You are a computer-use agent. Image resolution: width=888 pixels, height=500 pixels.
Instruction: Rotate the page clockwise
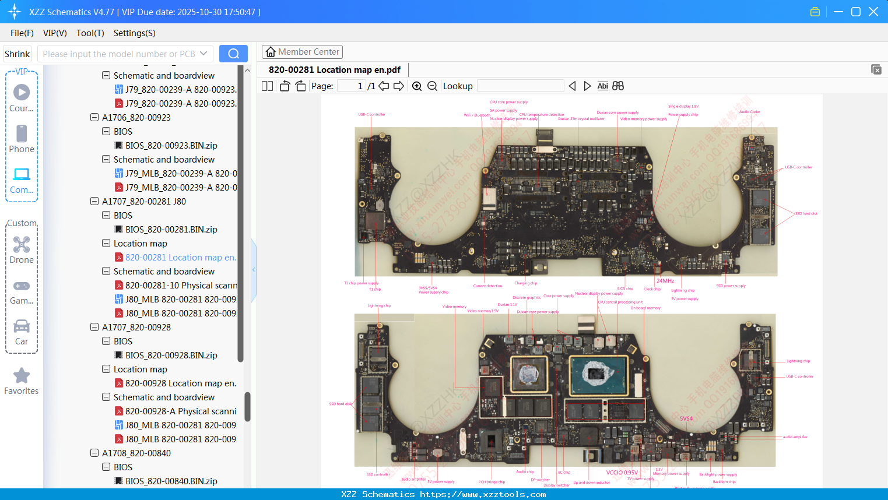(300, 86)
